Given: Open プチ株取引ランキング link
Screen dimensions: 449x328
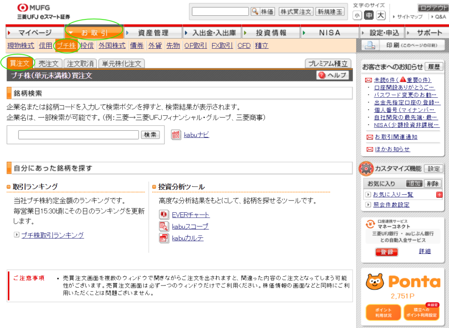Looking at the screenshot, I should 53,235.
